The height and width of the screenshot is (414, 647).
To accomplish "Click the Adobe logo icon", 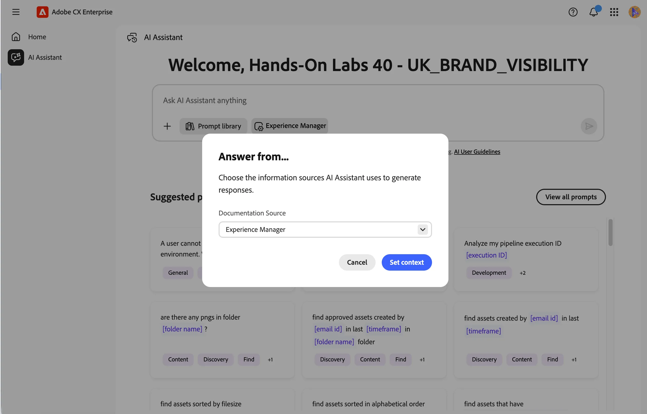I will [x=43, y=12].
